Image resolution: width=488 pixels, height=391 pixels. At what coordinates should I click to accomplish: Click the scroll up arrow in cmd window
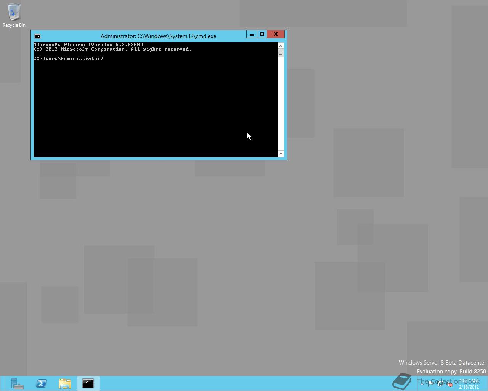pyautogui.click(x=281, y=46)
